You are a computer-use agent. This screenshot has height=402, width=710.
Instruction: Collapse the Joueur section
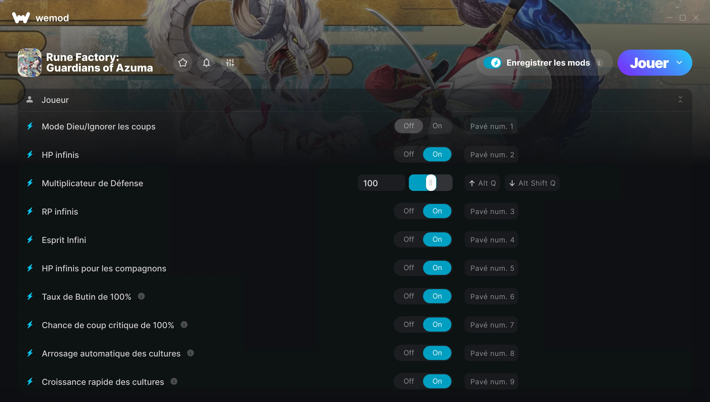coord(680,100)
